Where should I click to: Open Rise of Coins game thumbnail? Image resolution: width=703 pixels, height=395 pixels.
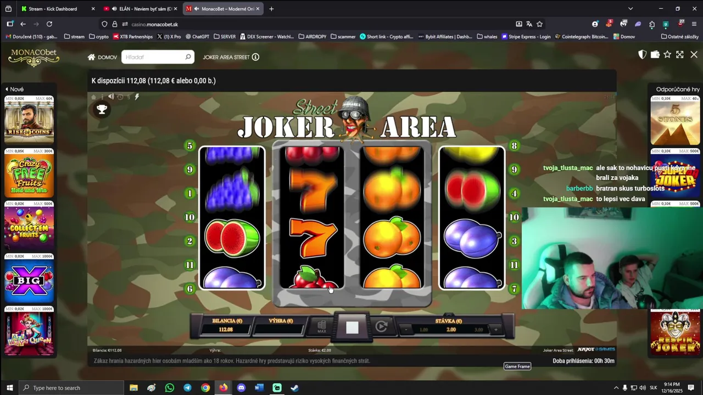click(29, 119)
